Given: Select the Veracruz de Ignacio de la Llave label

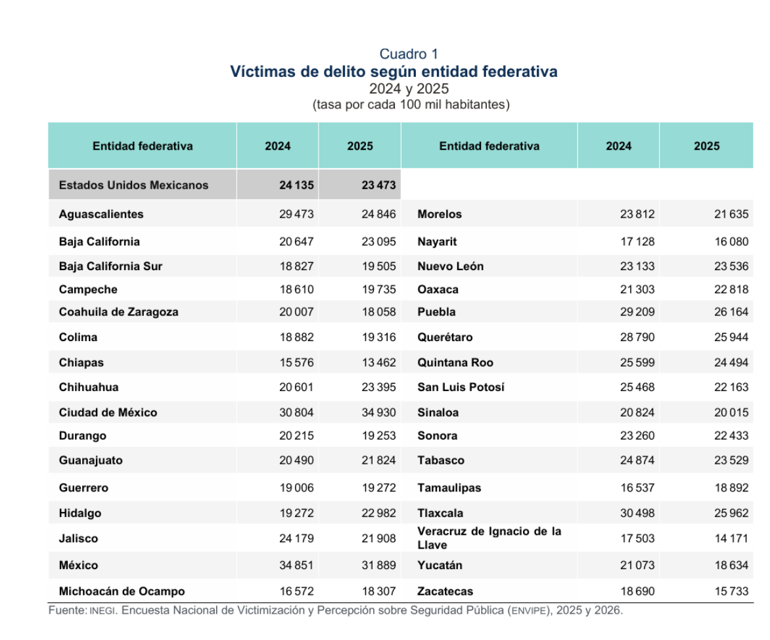Looking at the screenshot, I should click(489, 538).
